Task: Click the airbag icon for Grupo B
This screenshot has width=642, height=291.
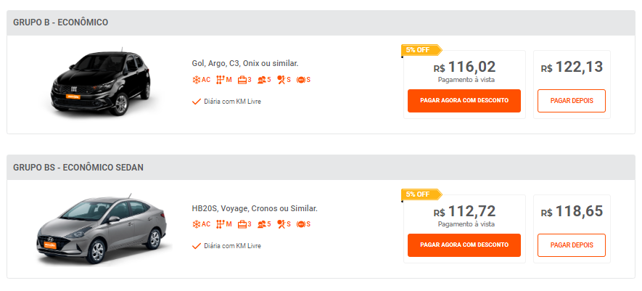Action: [281, 80]
